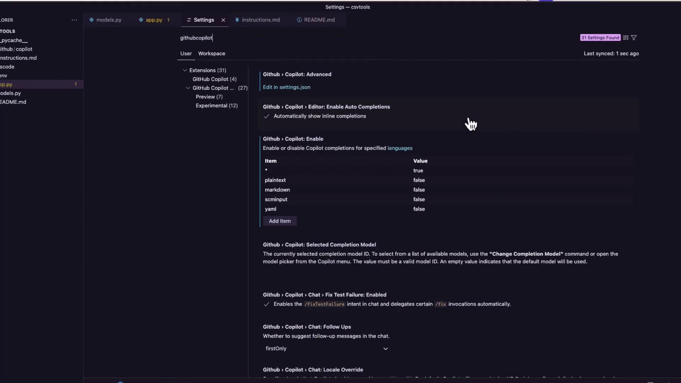Image resolution: width=681 pixels, height=383 pixels.
Task: Click Chat Follow Ups setting title
Action: pos(307,327)
